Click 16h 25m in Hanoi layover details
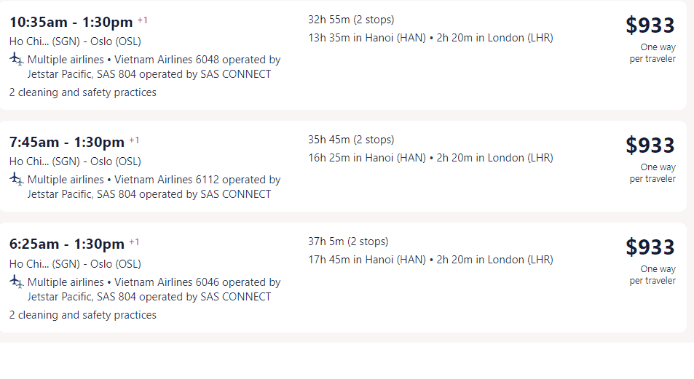Viewport: 694px width, 379px height. [x=367, y=158]
